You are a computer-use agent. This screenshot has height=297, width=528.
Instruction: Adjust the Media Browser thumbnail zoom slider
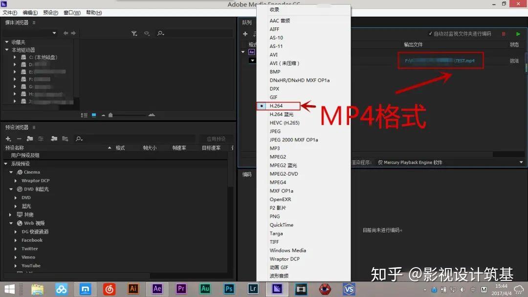click(x=110, y=115)
